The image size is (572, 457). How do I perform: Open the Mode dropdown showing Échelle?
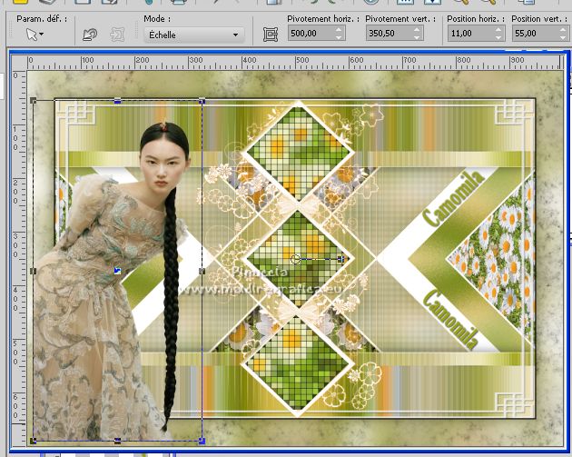[x=194, y=35]
